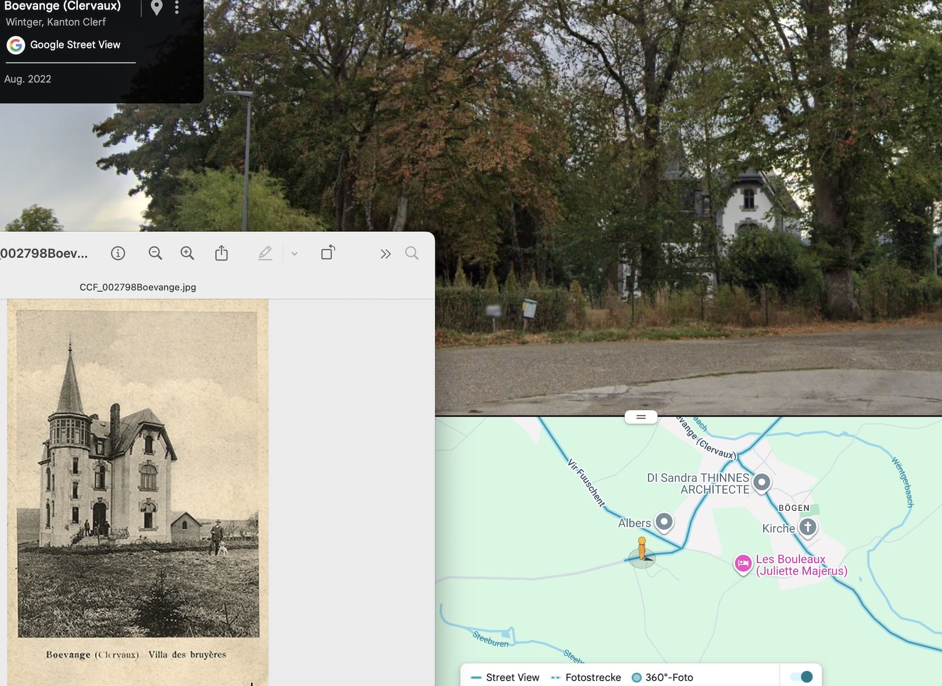942x686 pixels.
Task: Open search in Preview toolbar
Action: 412,254
